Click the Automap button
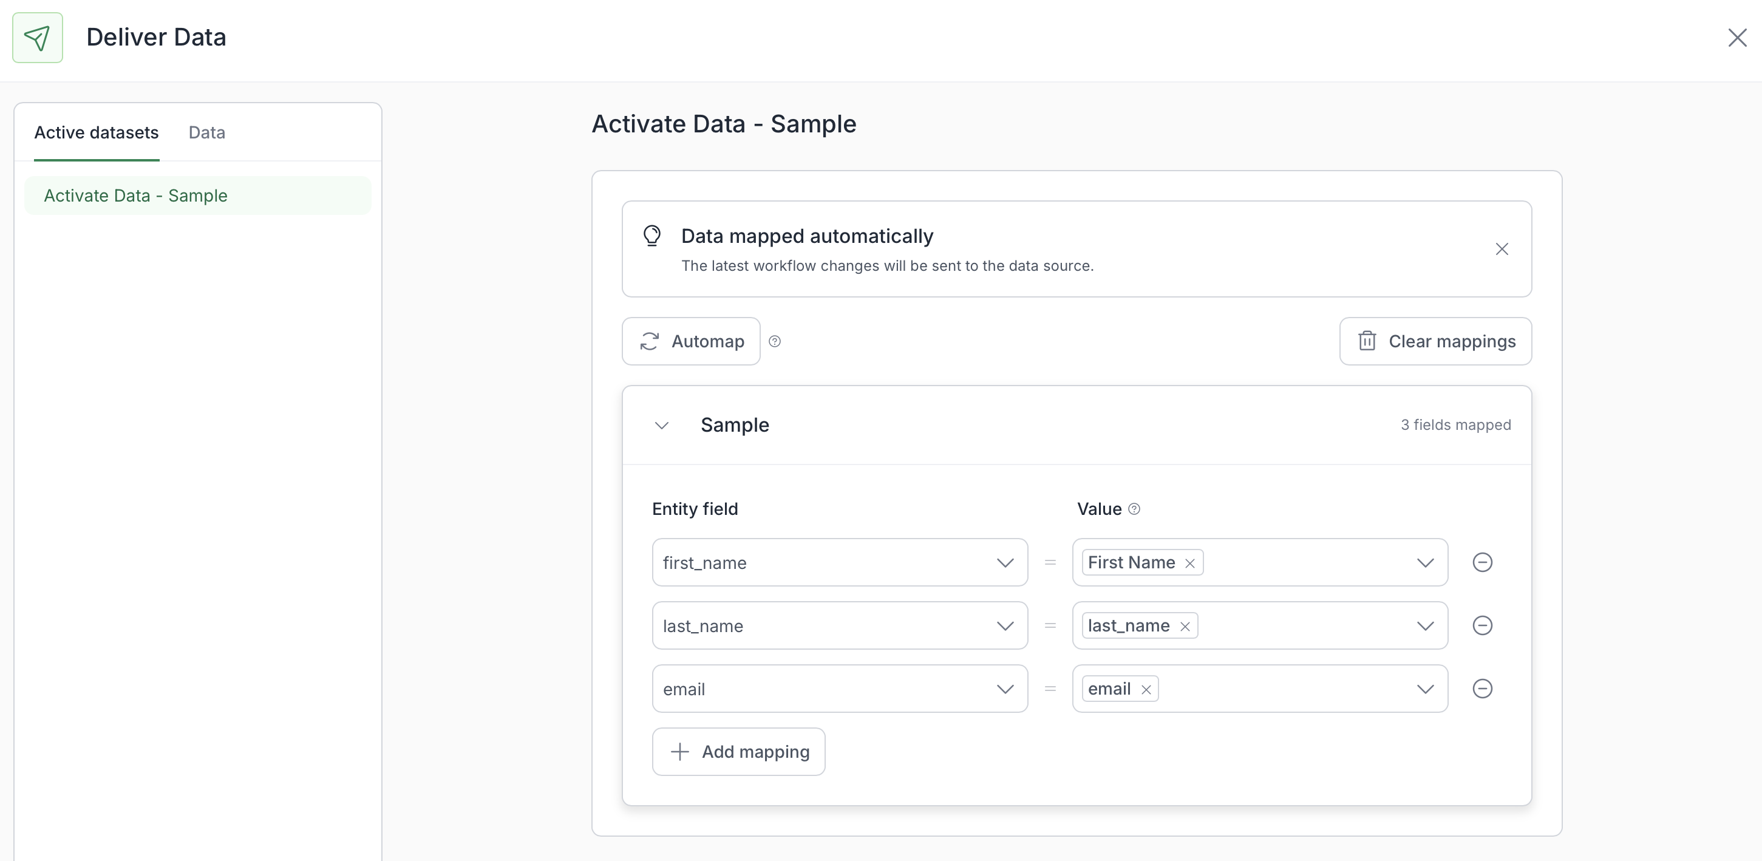 691,341
